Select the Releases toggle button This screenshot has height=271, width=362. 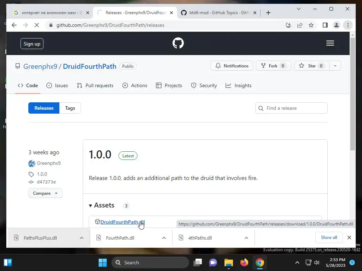coord(44,108)
